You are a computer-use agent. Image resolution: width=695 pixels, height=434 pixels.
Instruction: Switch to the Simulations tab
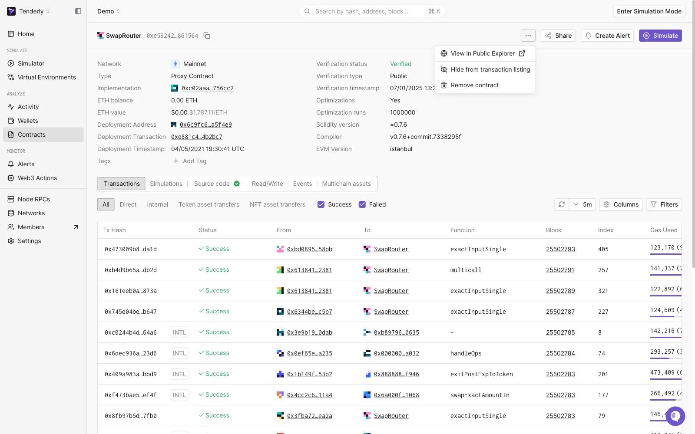166,184
